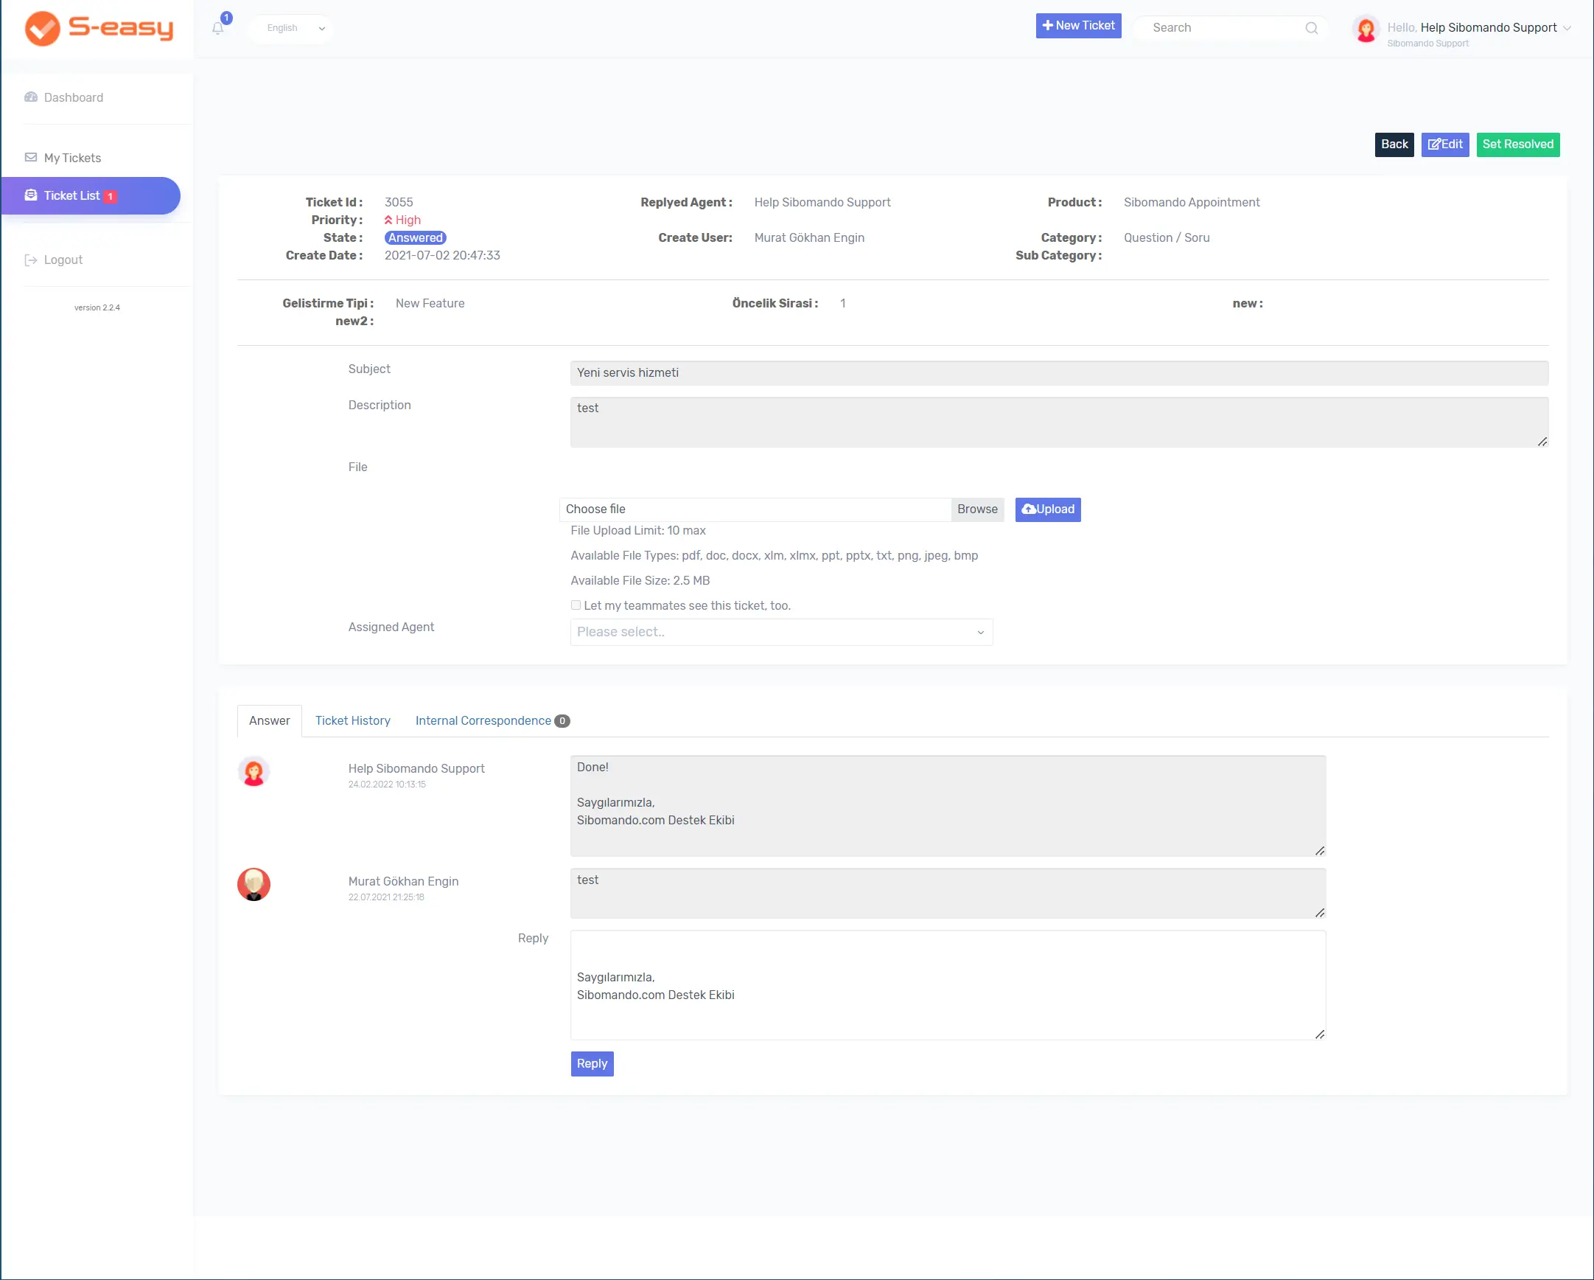Click the search magnifier icon
The height and width of the screenshot is (1280, 1594).
point(1312,28)
